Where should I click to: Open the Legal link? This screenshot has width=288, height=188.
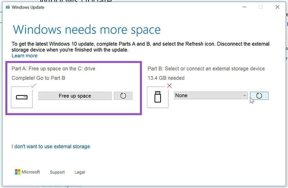point(80,172)
